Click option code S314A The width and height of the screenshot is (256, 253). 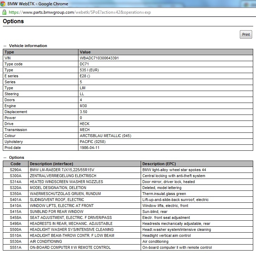pos(15,182)
